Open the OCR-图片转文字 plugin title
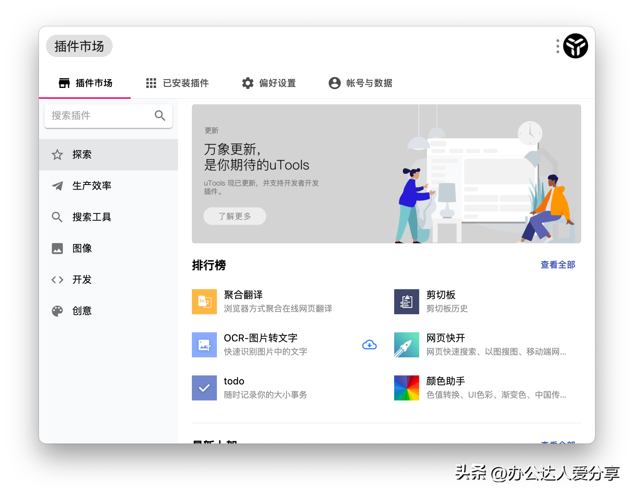The image size is (634, 495). pos(261,338)
